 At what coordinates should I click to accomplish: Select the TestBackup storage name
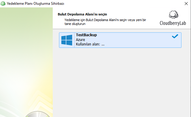coord(86,35)
